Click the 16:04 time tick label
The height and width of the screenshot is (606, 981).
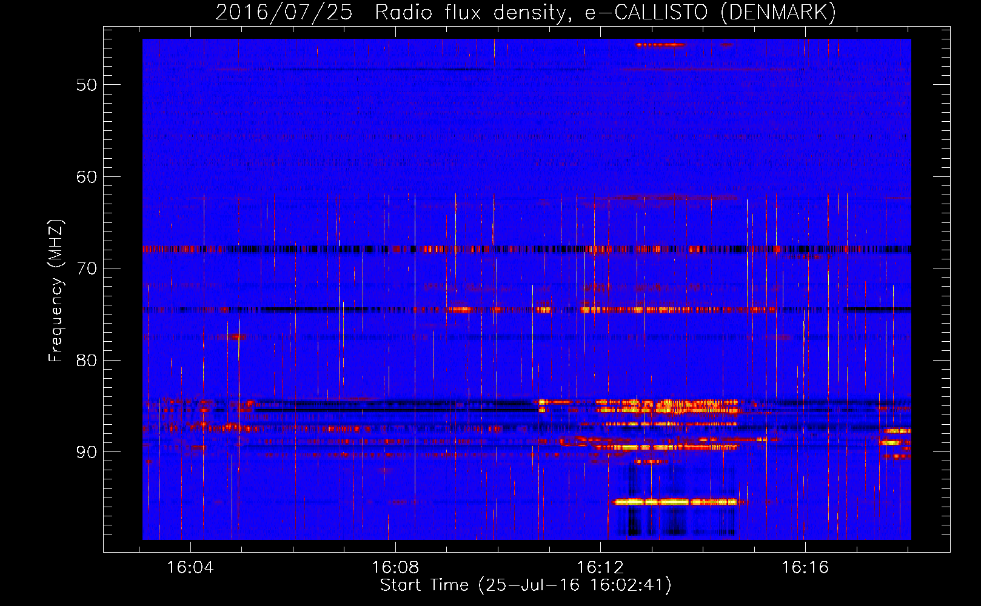coord(190,568)
